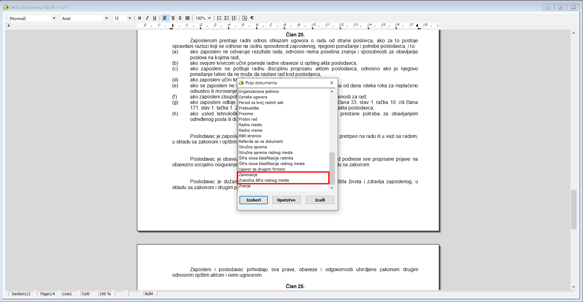Open the paragraph style dropdown [Normal]

click(x=54, y=18)
